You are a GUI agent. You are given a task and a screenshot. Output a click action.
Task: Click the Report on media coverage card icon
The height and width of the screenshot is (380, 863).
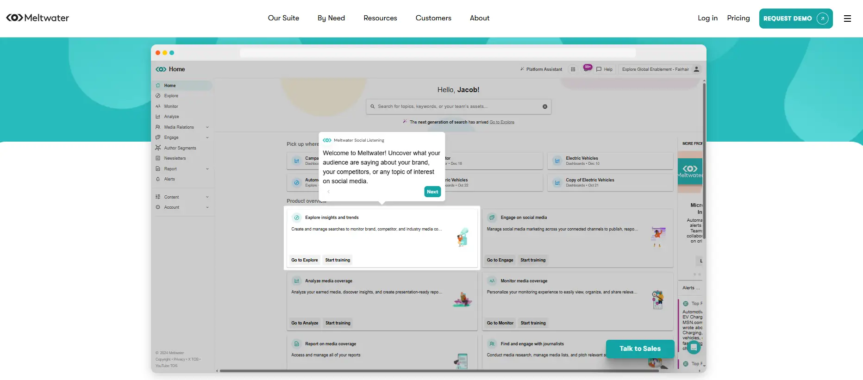click(x=297, y=344)
